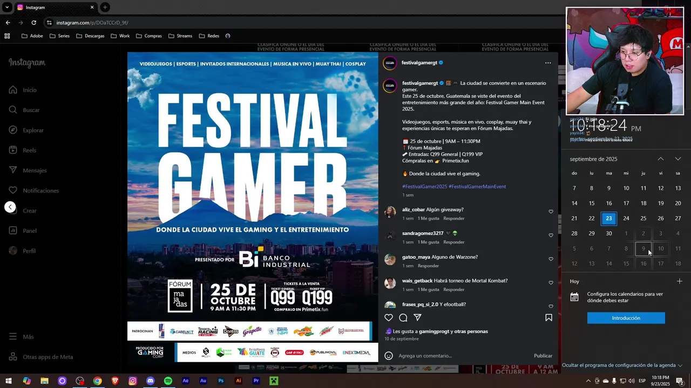The width and height of the screenshot is (691, 388).
Task: Open Otras apps de Meta
Action: [40, 357]
